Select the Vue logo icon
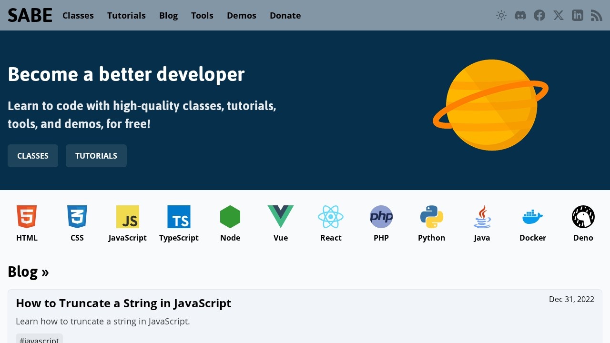 [281, 217]
